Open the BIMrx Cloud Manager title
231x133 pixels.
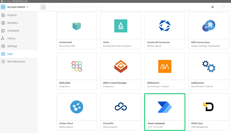[x=115, y=83]
